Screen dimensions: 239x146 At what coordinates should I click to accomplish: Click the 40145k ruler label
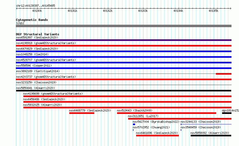213,11
